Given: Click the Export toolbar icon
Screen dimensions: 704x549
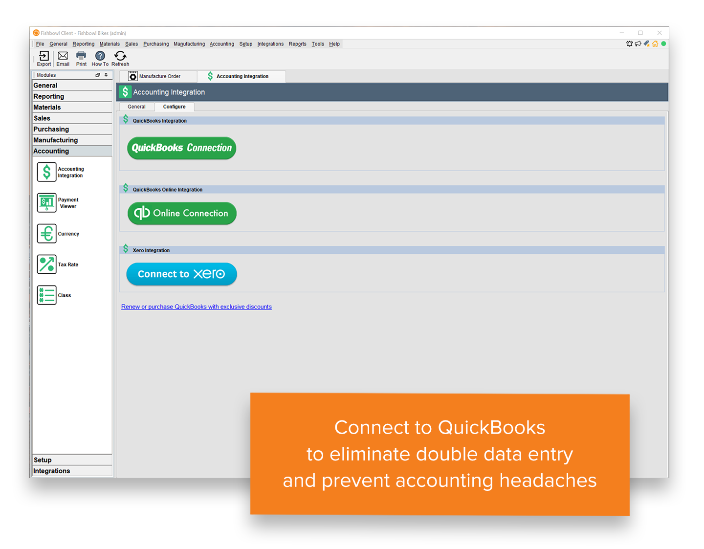Looking at the screenshot, I should (44, 56).
